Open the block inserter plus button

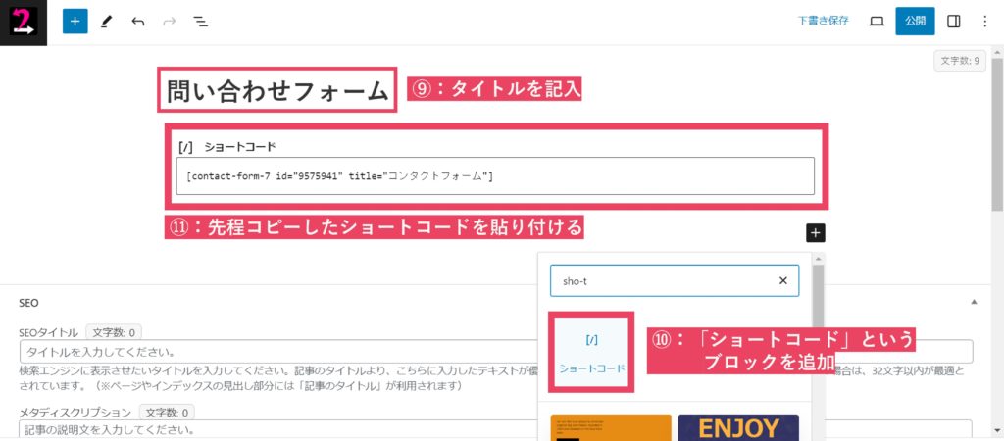[x=75, y=21]
